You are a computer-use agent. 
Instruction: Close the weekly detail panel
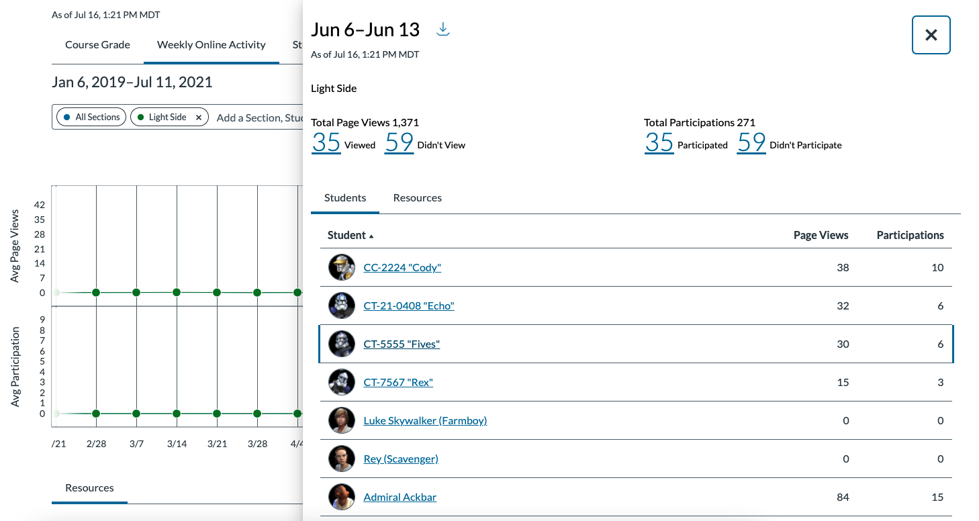931,35
